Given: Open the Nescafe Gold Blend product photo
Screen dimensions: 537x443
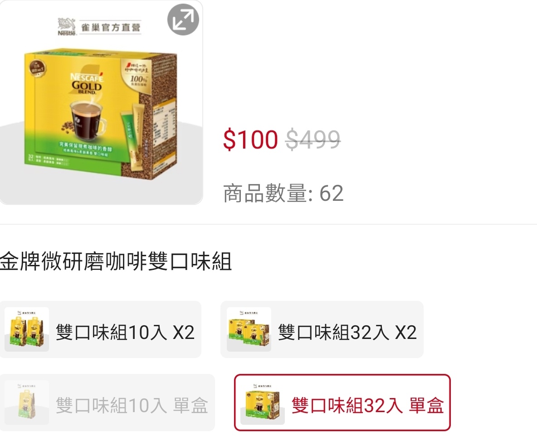Looking at the screenshot, I should pos(101,102).
